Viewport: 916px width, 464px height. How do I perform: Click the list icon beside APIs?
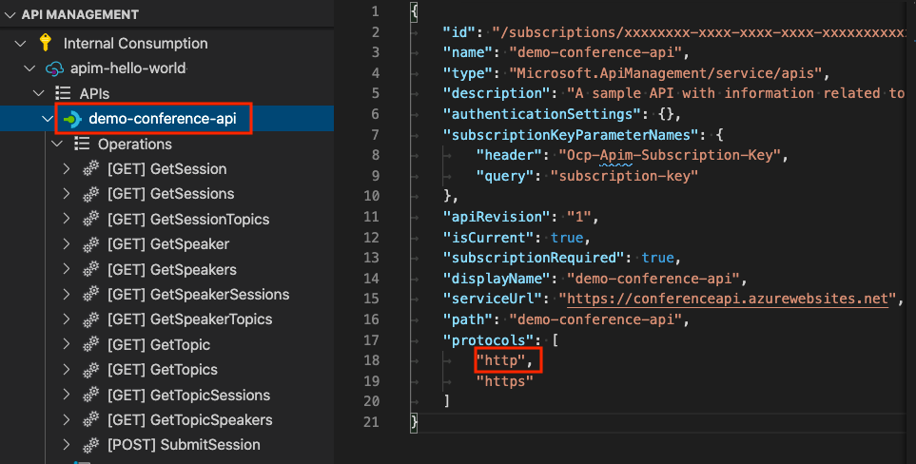[64, 93]
